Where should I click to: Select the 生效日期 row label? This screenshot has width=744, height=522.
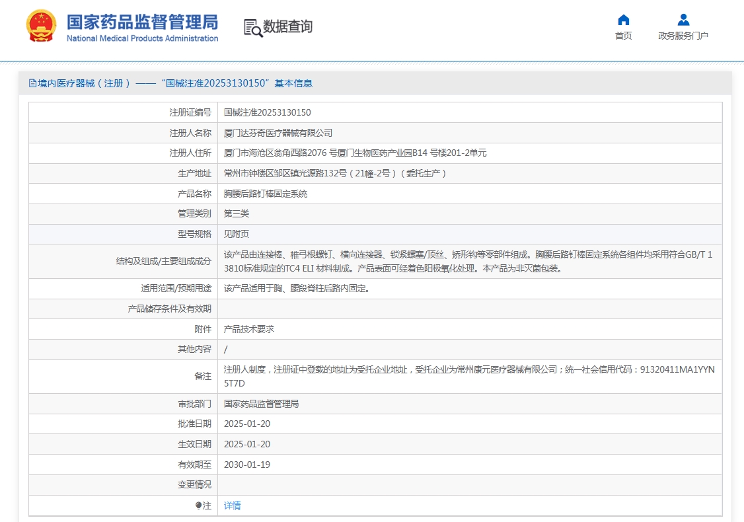coord(194,444)
